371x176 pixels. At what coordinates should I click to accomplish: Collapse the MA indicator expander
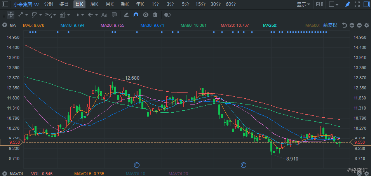pos(5,25)
